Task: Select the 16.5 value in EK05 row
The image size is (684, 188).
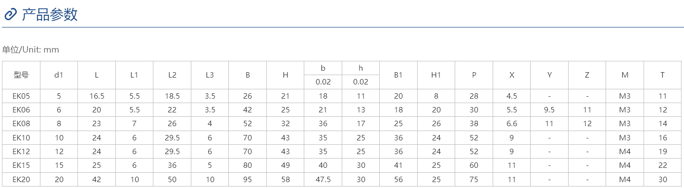Action: coord(97,96)
